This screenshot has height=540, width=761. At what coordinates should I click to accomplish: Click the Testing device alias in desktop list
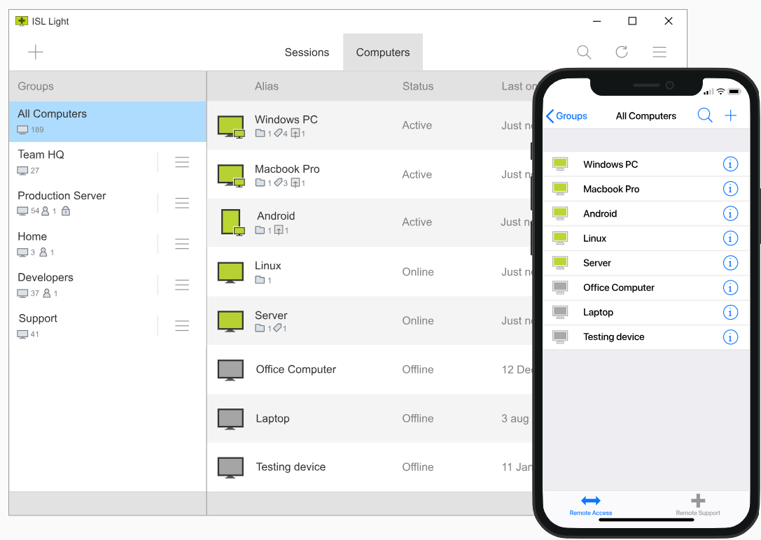click(x=291, y=467)
